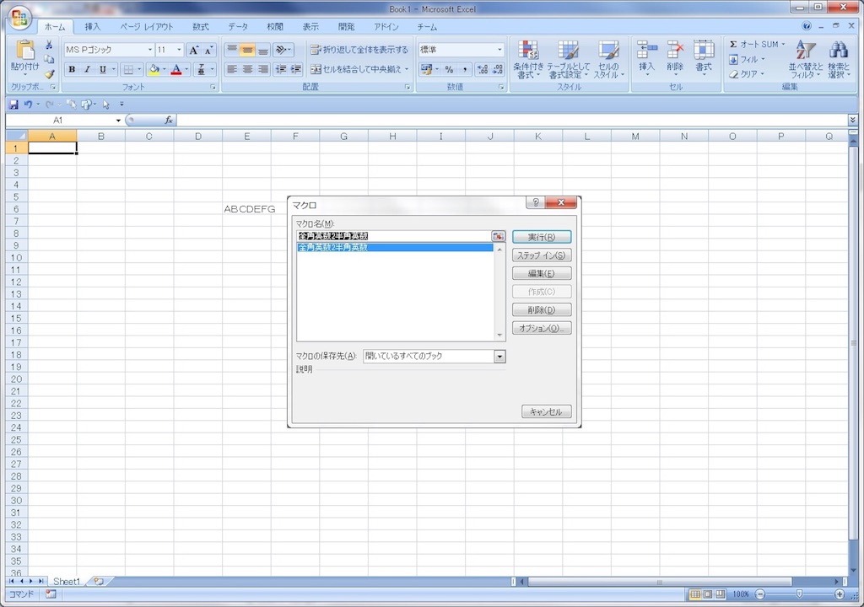This screenshot has height=607, width=864.
Task: Open the Name Box dropdown arrow
Action: [118, 120]
